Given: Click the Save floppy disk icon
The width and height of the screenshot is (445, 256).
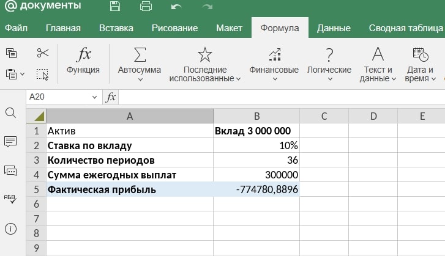Looking at the screenshot, I should (x=115, y=6).
